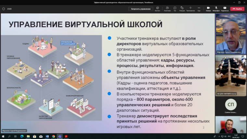Open the Windows Start menu

pyautogui.click(x=3, y=136)
